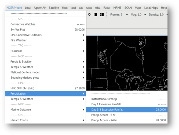Choose Precip Accum - 6 hr

tap(127, 115)
